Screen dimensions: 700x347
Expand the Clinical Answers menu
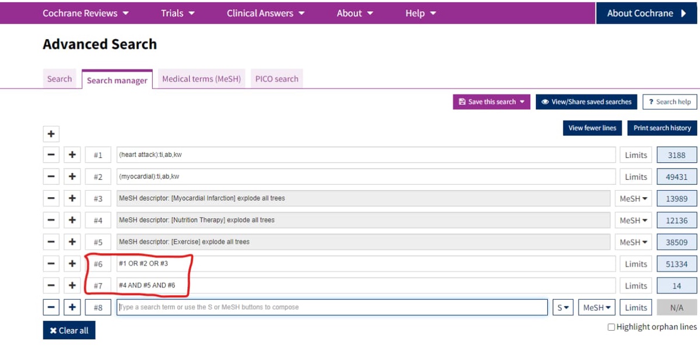pyautogui.click(x=265, y=13)
